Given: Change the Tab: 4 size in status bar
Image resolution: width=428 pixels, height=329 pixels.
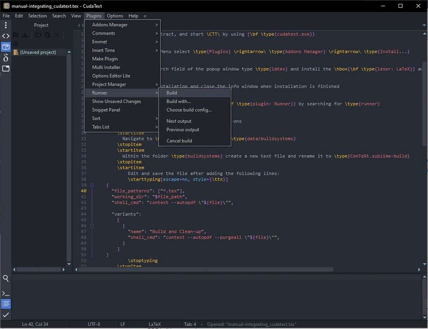Looking at the screenshot, I should [190, 324].
